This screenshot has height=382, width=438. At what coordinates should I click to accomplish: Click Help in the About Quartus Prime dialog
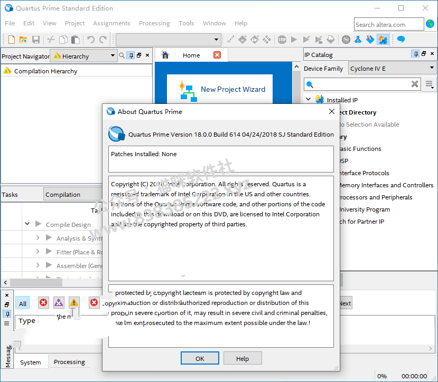(x=243, y=358)
